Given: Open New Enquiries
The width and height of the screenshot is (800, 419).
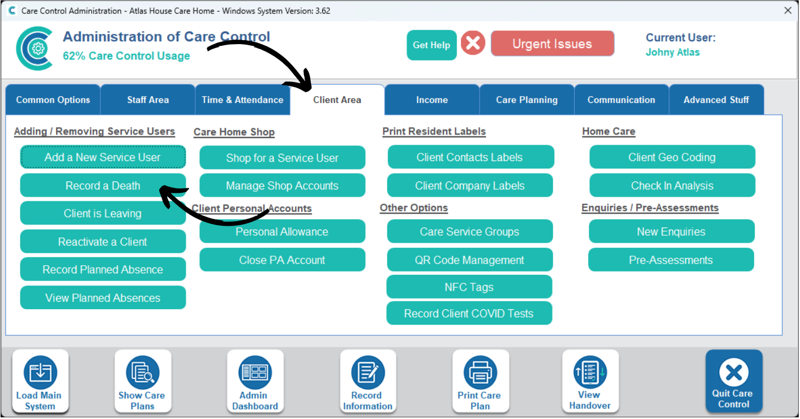Looking at the screenshot, I should tap(671, 232).
